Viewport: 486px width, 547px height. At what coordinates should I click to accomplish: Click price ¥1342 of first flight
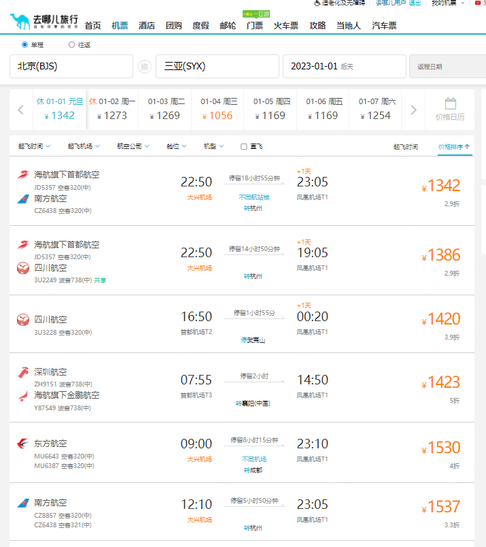441,186
